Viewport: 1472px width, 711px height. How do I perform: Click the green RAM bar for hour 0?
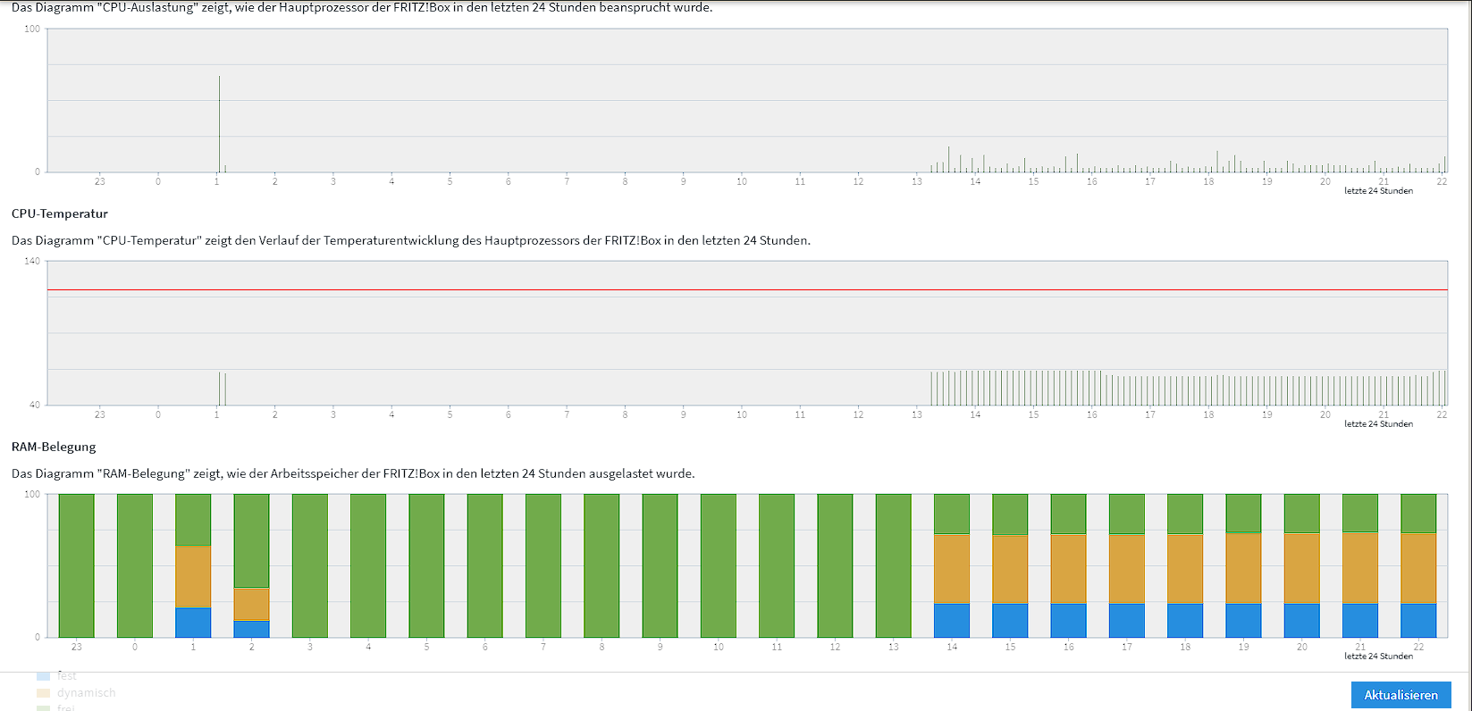point(135,565)
